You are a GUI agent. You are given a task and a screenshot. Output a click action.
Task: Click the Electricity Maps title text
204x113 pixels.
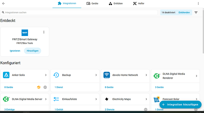pos(122,99)
